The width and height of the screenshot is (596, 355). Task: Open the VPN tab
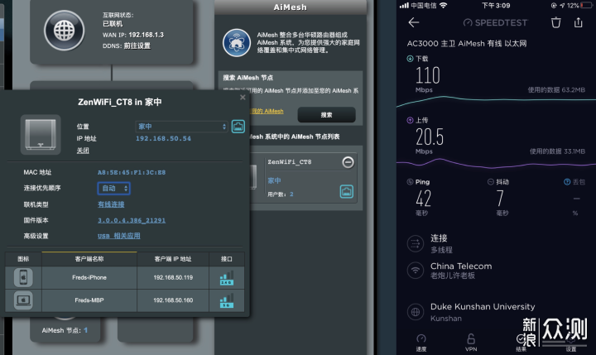[471, 343]
